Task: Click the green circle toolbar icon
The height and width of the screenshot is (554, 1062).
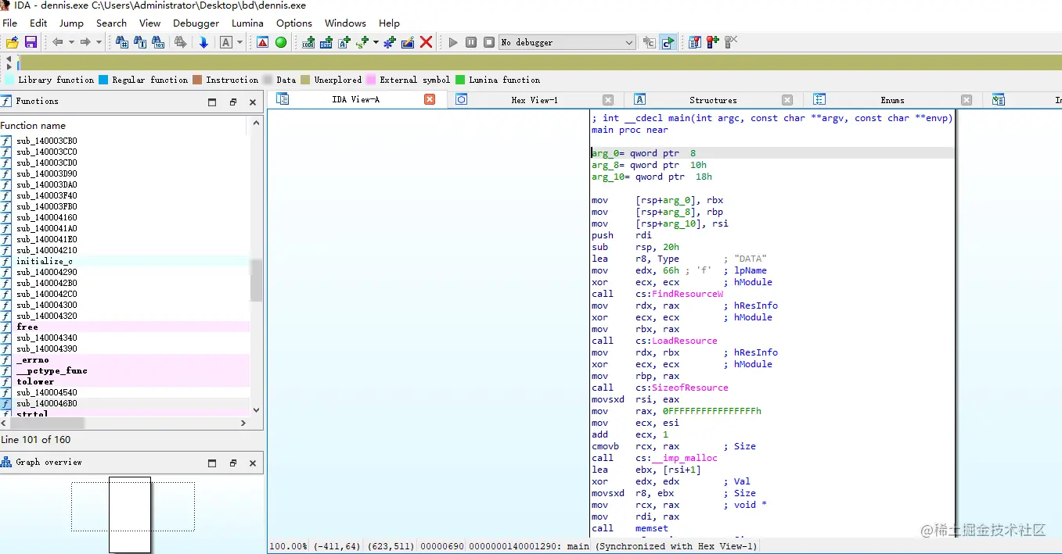Action: (x=281, y=42)
